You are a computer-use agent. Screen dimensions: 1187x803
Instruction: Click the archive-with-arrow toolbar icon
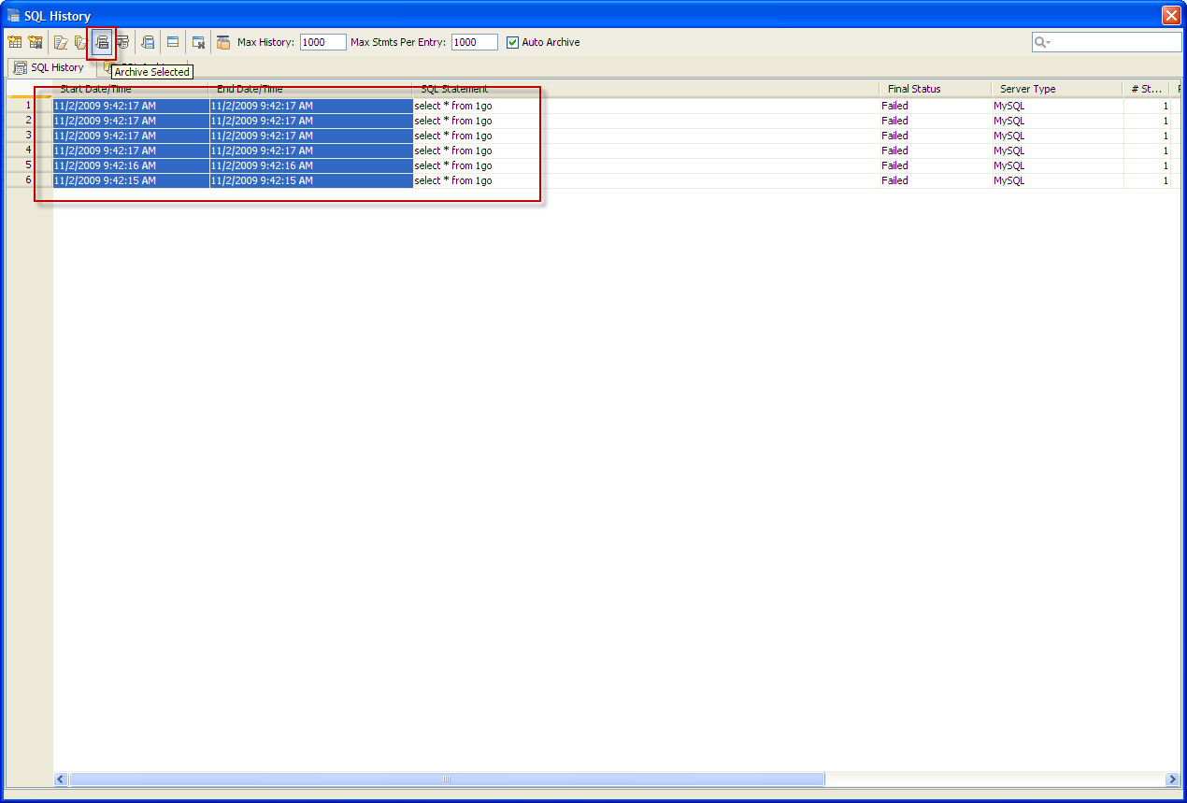tap(148, 42)
